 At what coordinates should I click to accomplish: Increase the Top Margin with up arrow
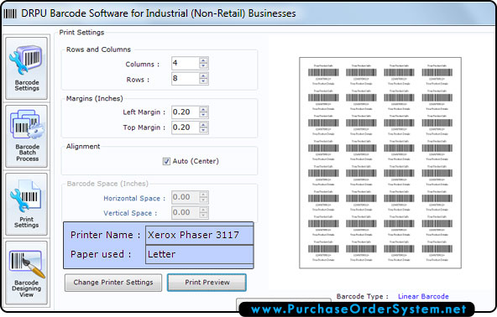click(x=203, y=124)
